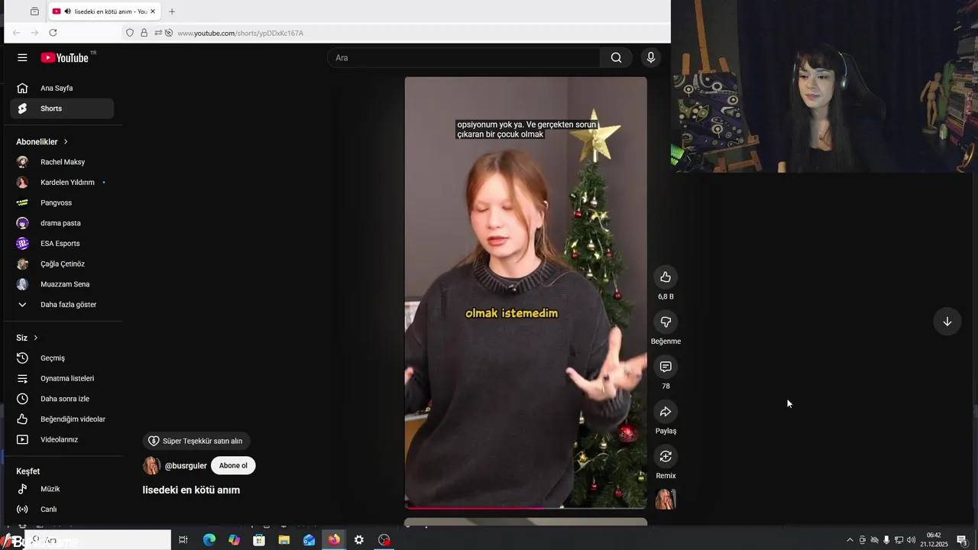
Task: Expand the Abonelikler section
Action: click(x=43, y=141)
